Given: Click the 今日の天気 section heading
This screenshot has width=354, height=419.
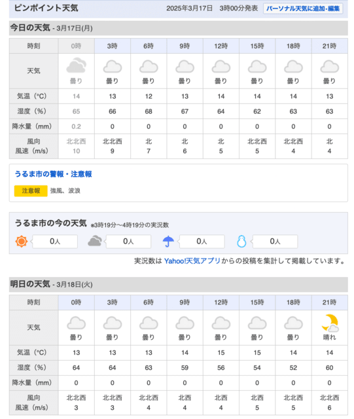Looking at the screenshot, I should pyautogui.click(x=30, y=27).
